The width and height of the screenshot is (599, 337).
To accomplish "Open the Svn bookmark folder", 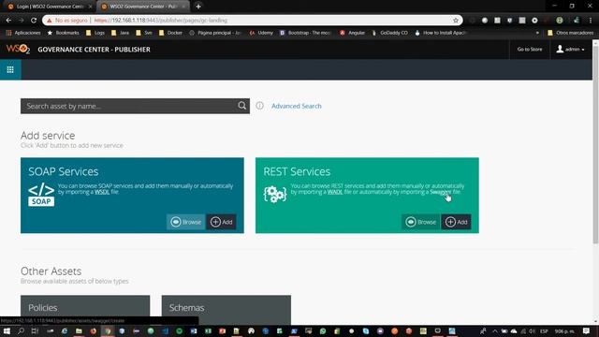I will point(144,33).
